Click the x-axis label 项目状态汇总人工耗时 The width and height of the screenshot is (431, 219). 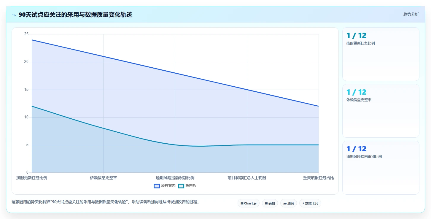247,178
